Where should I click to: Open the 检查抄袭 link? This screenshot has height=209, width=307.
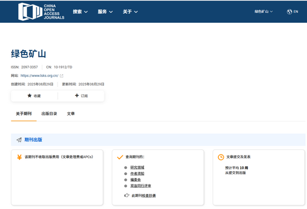(148, 196)
